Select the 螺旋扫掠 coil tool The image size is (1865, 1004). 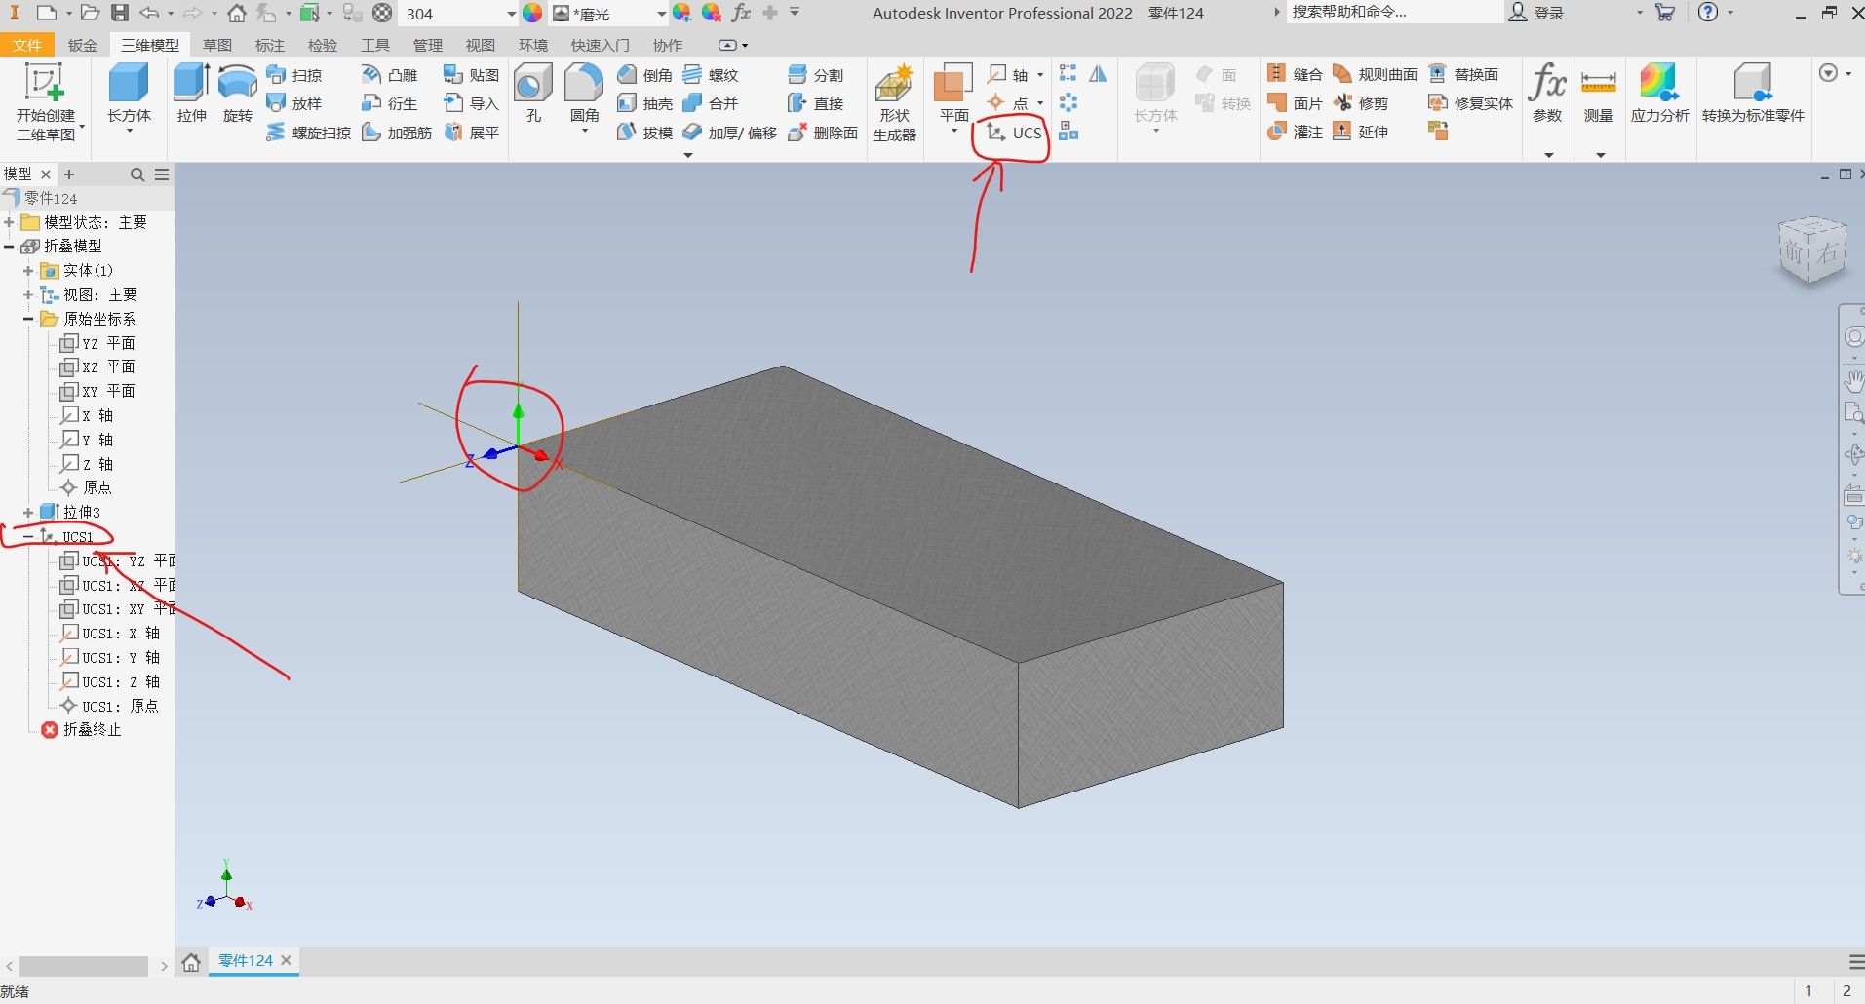click(308, 133)
